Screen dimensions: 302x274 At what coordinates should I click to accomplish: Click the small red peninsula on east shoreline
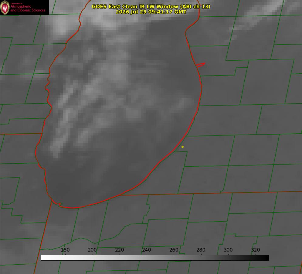(x=200, y=65)
